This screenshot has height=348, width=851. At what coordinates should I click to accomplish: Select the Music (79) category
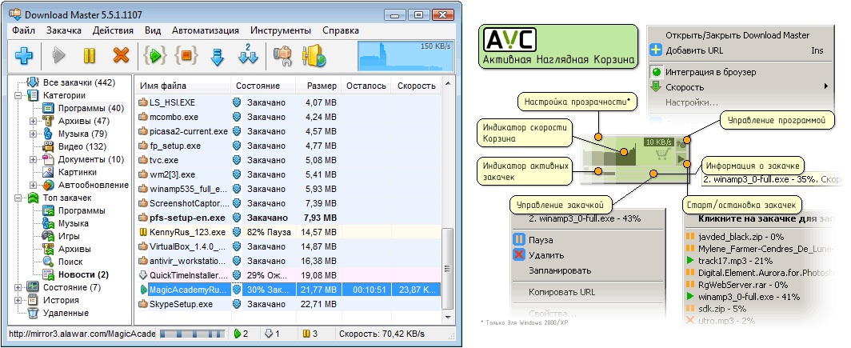point(82,134)
